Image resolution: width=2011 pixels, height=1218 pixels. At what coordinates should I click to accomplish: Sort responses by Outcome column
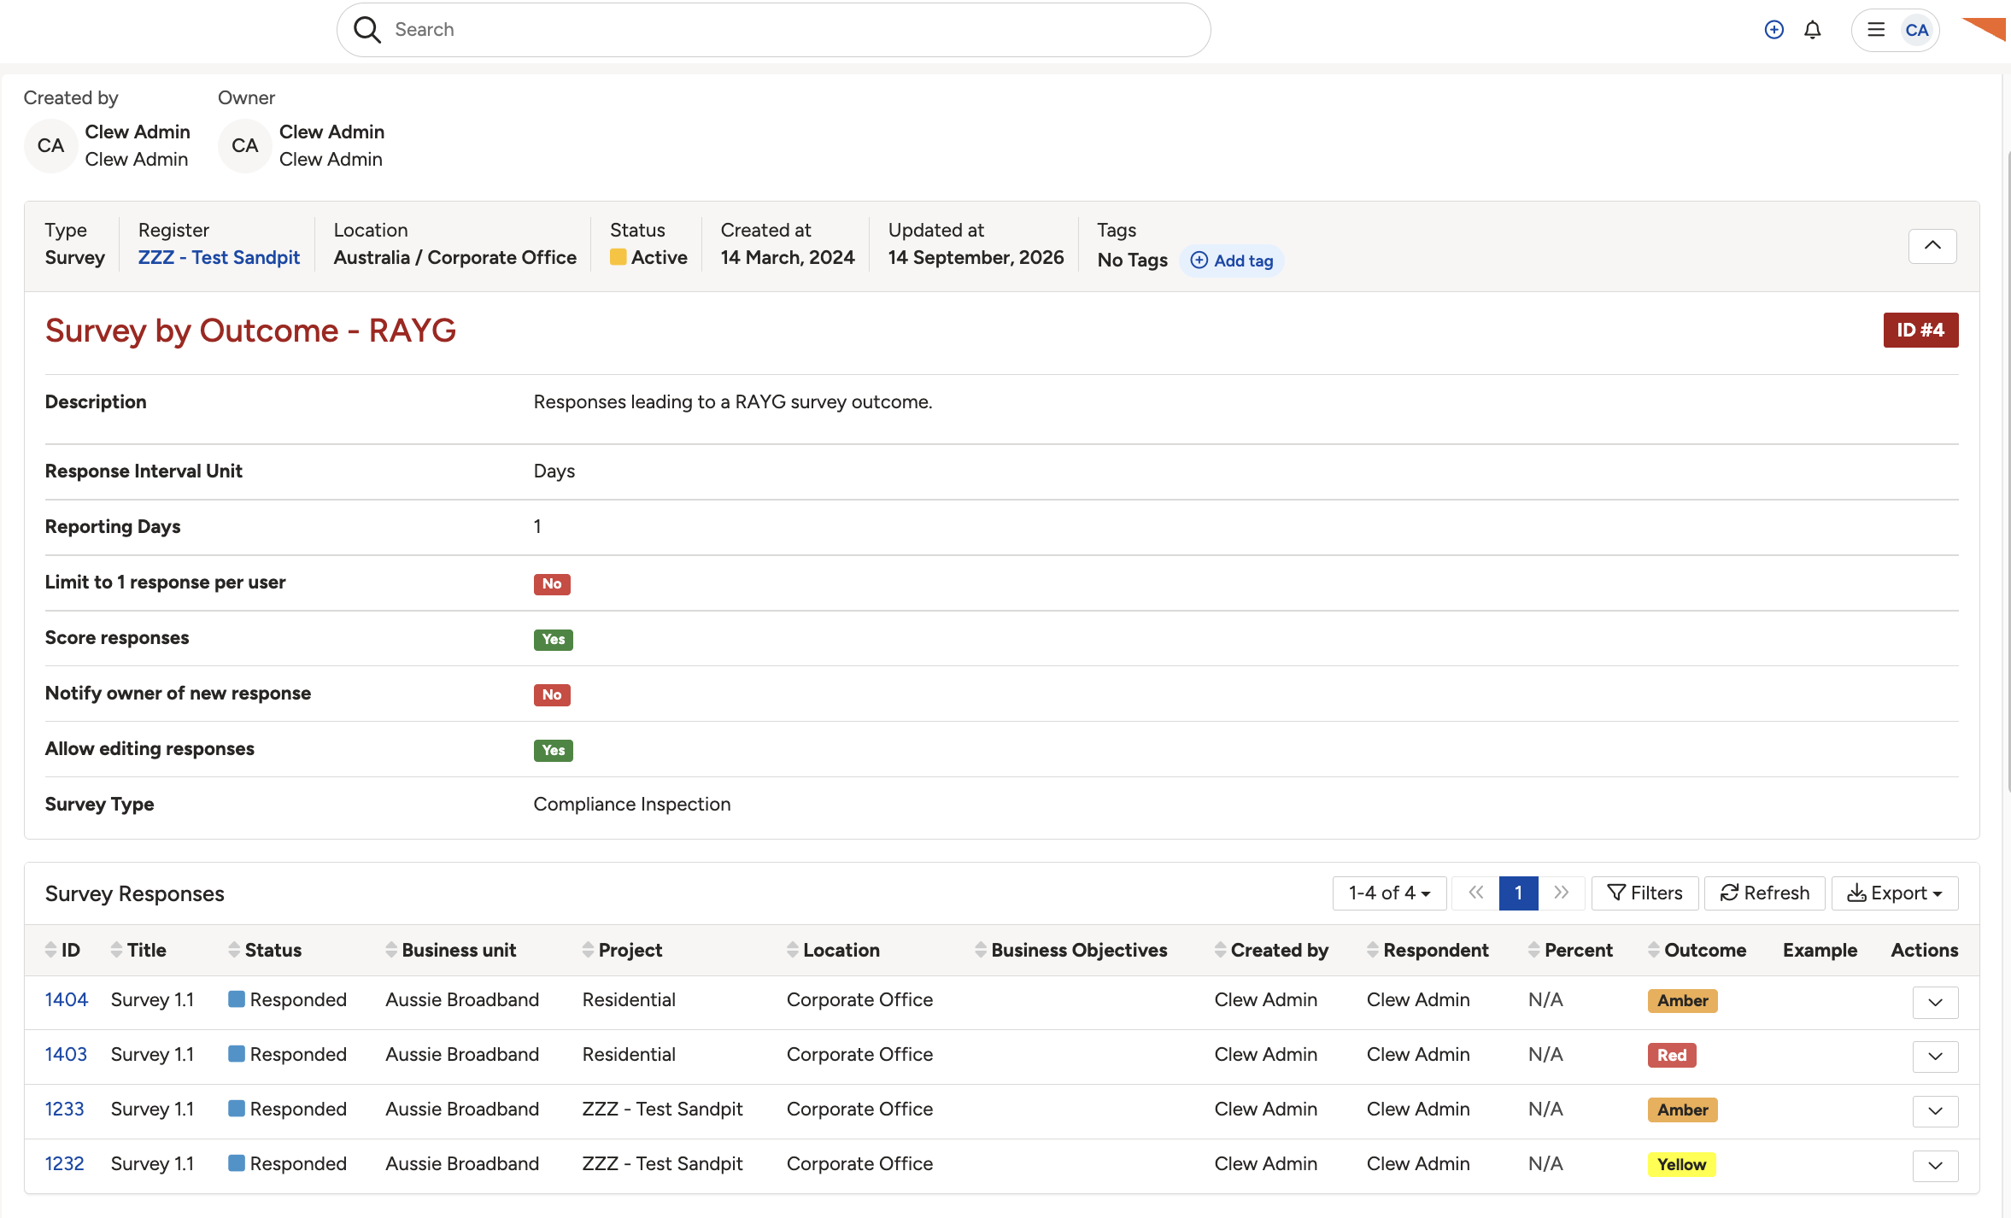[1697, 950]
